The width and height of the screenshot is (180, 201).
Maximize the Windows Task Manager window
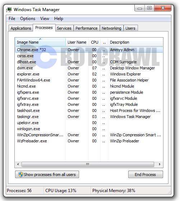pos(149,8)
